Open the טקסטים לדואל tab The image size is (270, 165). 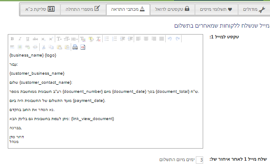pos(173,10)
